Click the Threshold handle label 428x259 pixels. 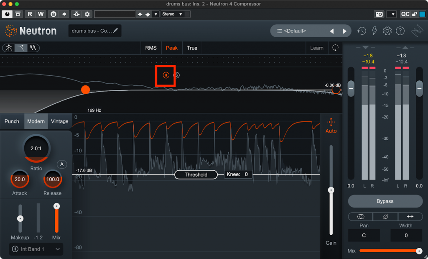pos(196,174)
